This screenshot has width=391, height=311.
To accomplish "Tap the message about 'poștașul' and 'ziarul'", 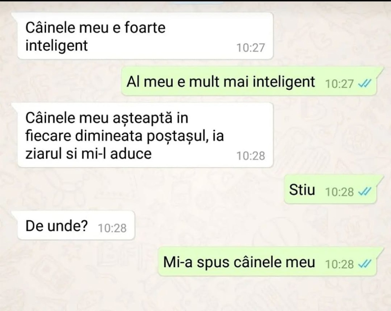I will click(145, 135).
